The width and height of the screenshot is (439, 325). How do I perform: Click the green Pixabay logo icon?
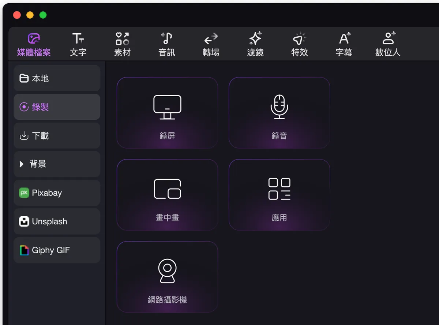click(24, 193)
